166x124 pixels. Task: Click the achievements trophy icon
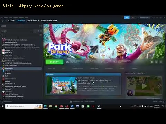coord(116,62)
